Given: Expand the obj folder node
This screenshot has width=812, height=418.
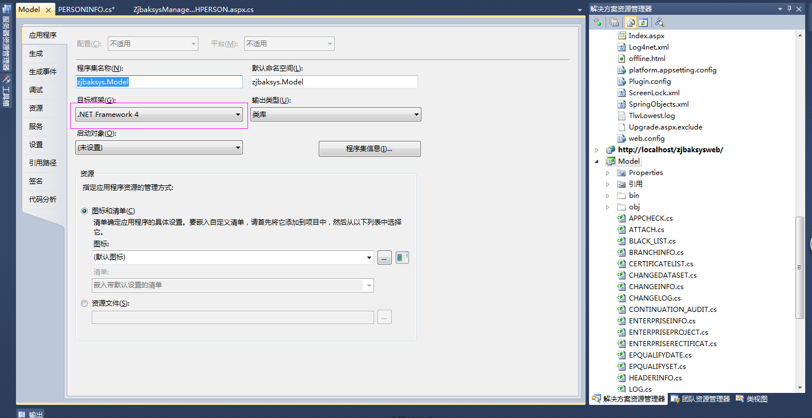Looking at the screenshot, I should [608, 206].
